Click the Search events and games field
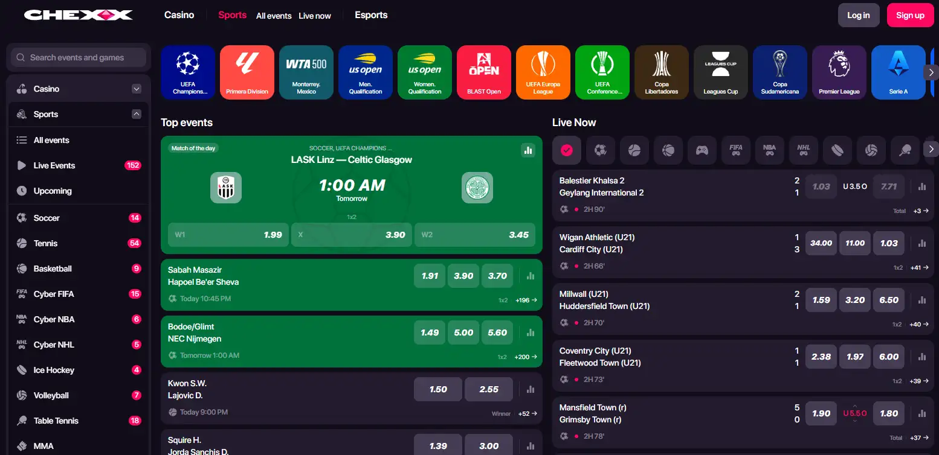The height and width of the screenshot is (455, 939). 79,57
